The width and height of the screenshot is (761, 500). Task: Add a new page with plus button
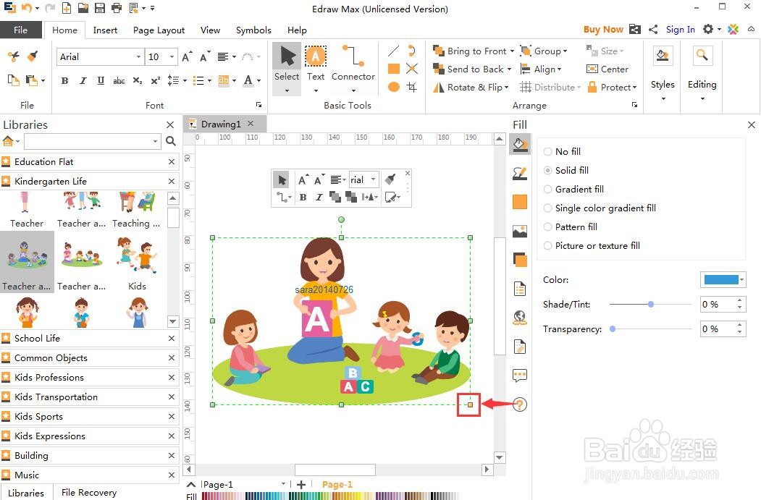click(x=301, y=485)
